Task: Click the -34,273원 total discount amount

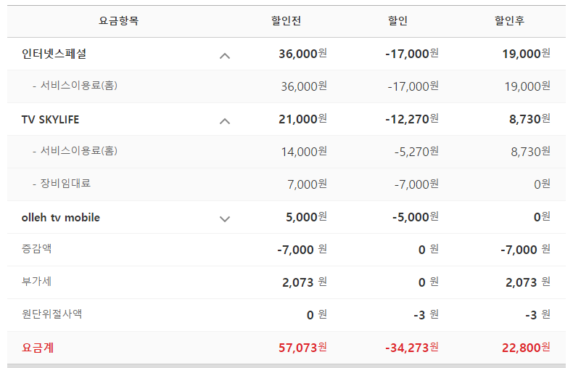Action: click(x=411, y=348)
